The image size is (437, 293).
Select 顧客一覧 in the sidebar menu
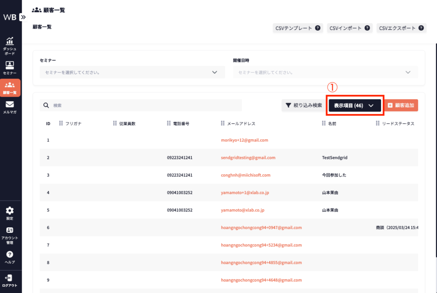click(x=9, y=87)
